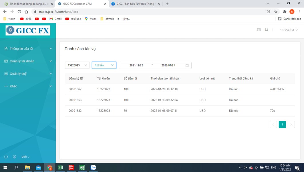This screenshot has height=172, width=304.
Task: Click the date range calendar icon
Action: pos(187,65)
